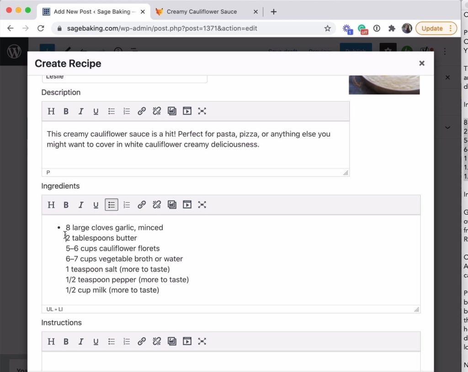This screenshot has width=468, height=372.
Task: Apply bulleted list in Instructions toolbar
Action: coord(112,341)
